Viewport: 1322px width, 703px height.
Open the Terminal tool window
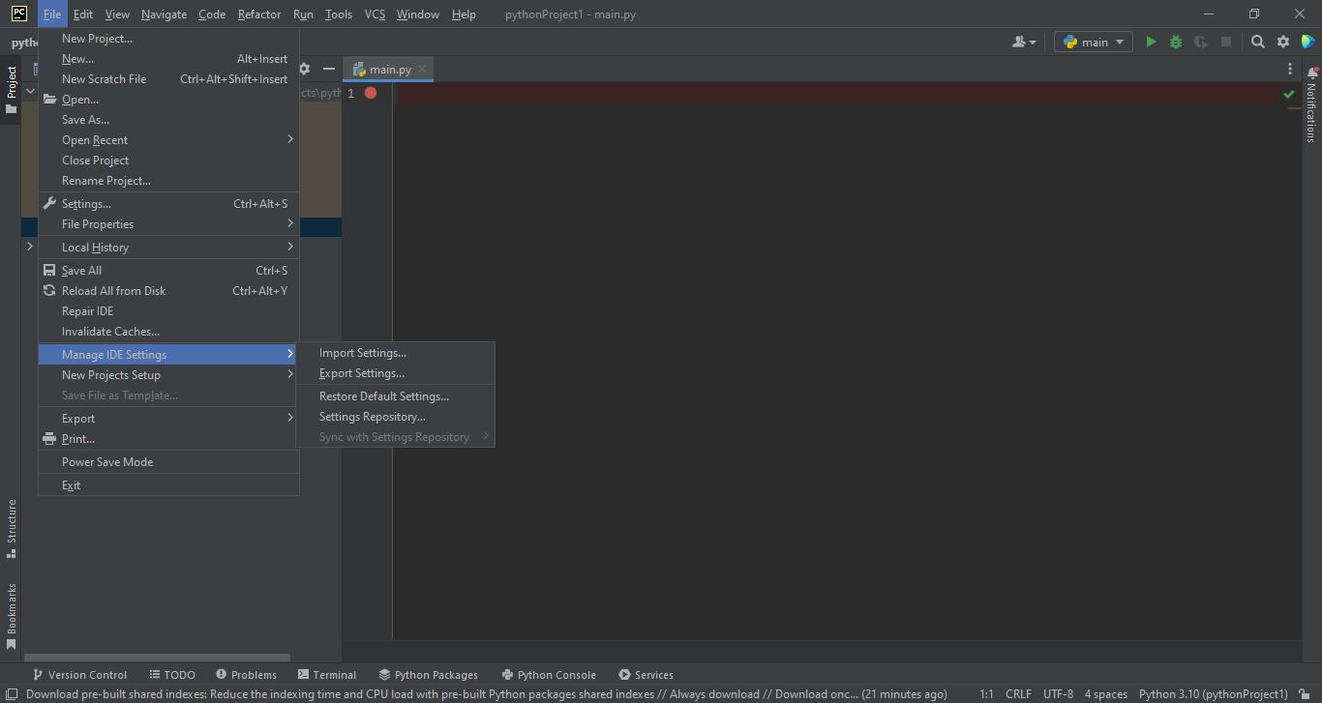click(x=327, y=674)
